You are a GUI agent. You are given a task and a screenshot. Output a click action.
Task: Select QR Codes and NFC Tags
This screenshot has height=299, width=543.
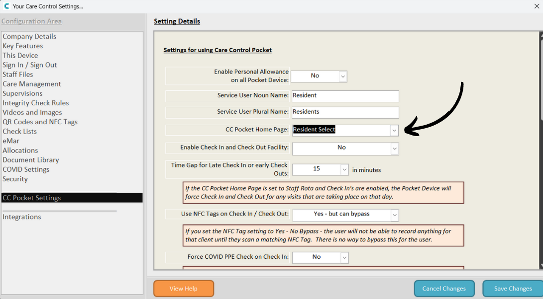[x=40, y=122]
